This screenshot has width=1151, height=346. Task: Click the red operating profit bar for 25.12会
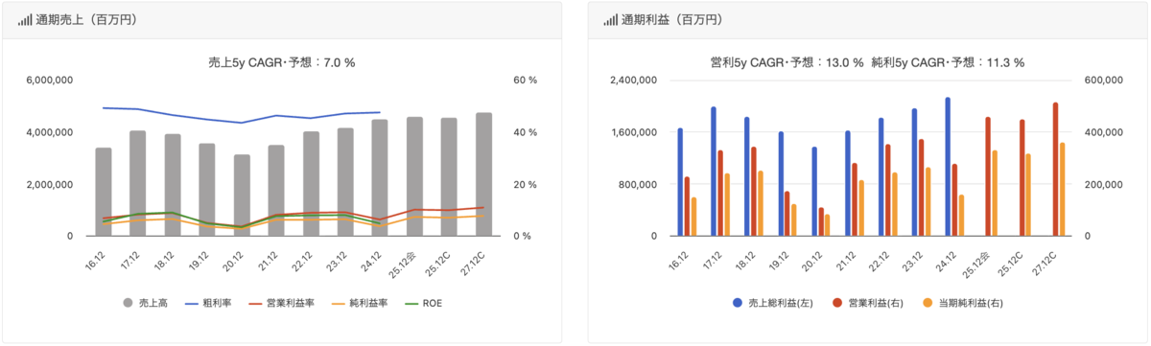tap(988, 176)
